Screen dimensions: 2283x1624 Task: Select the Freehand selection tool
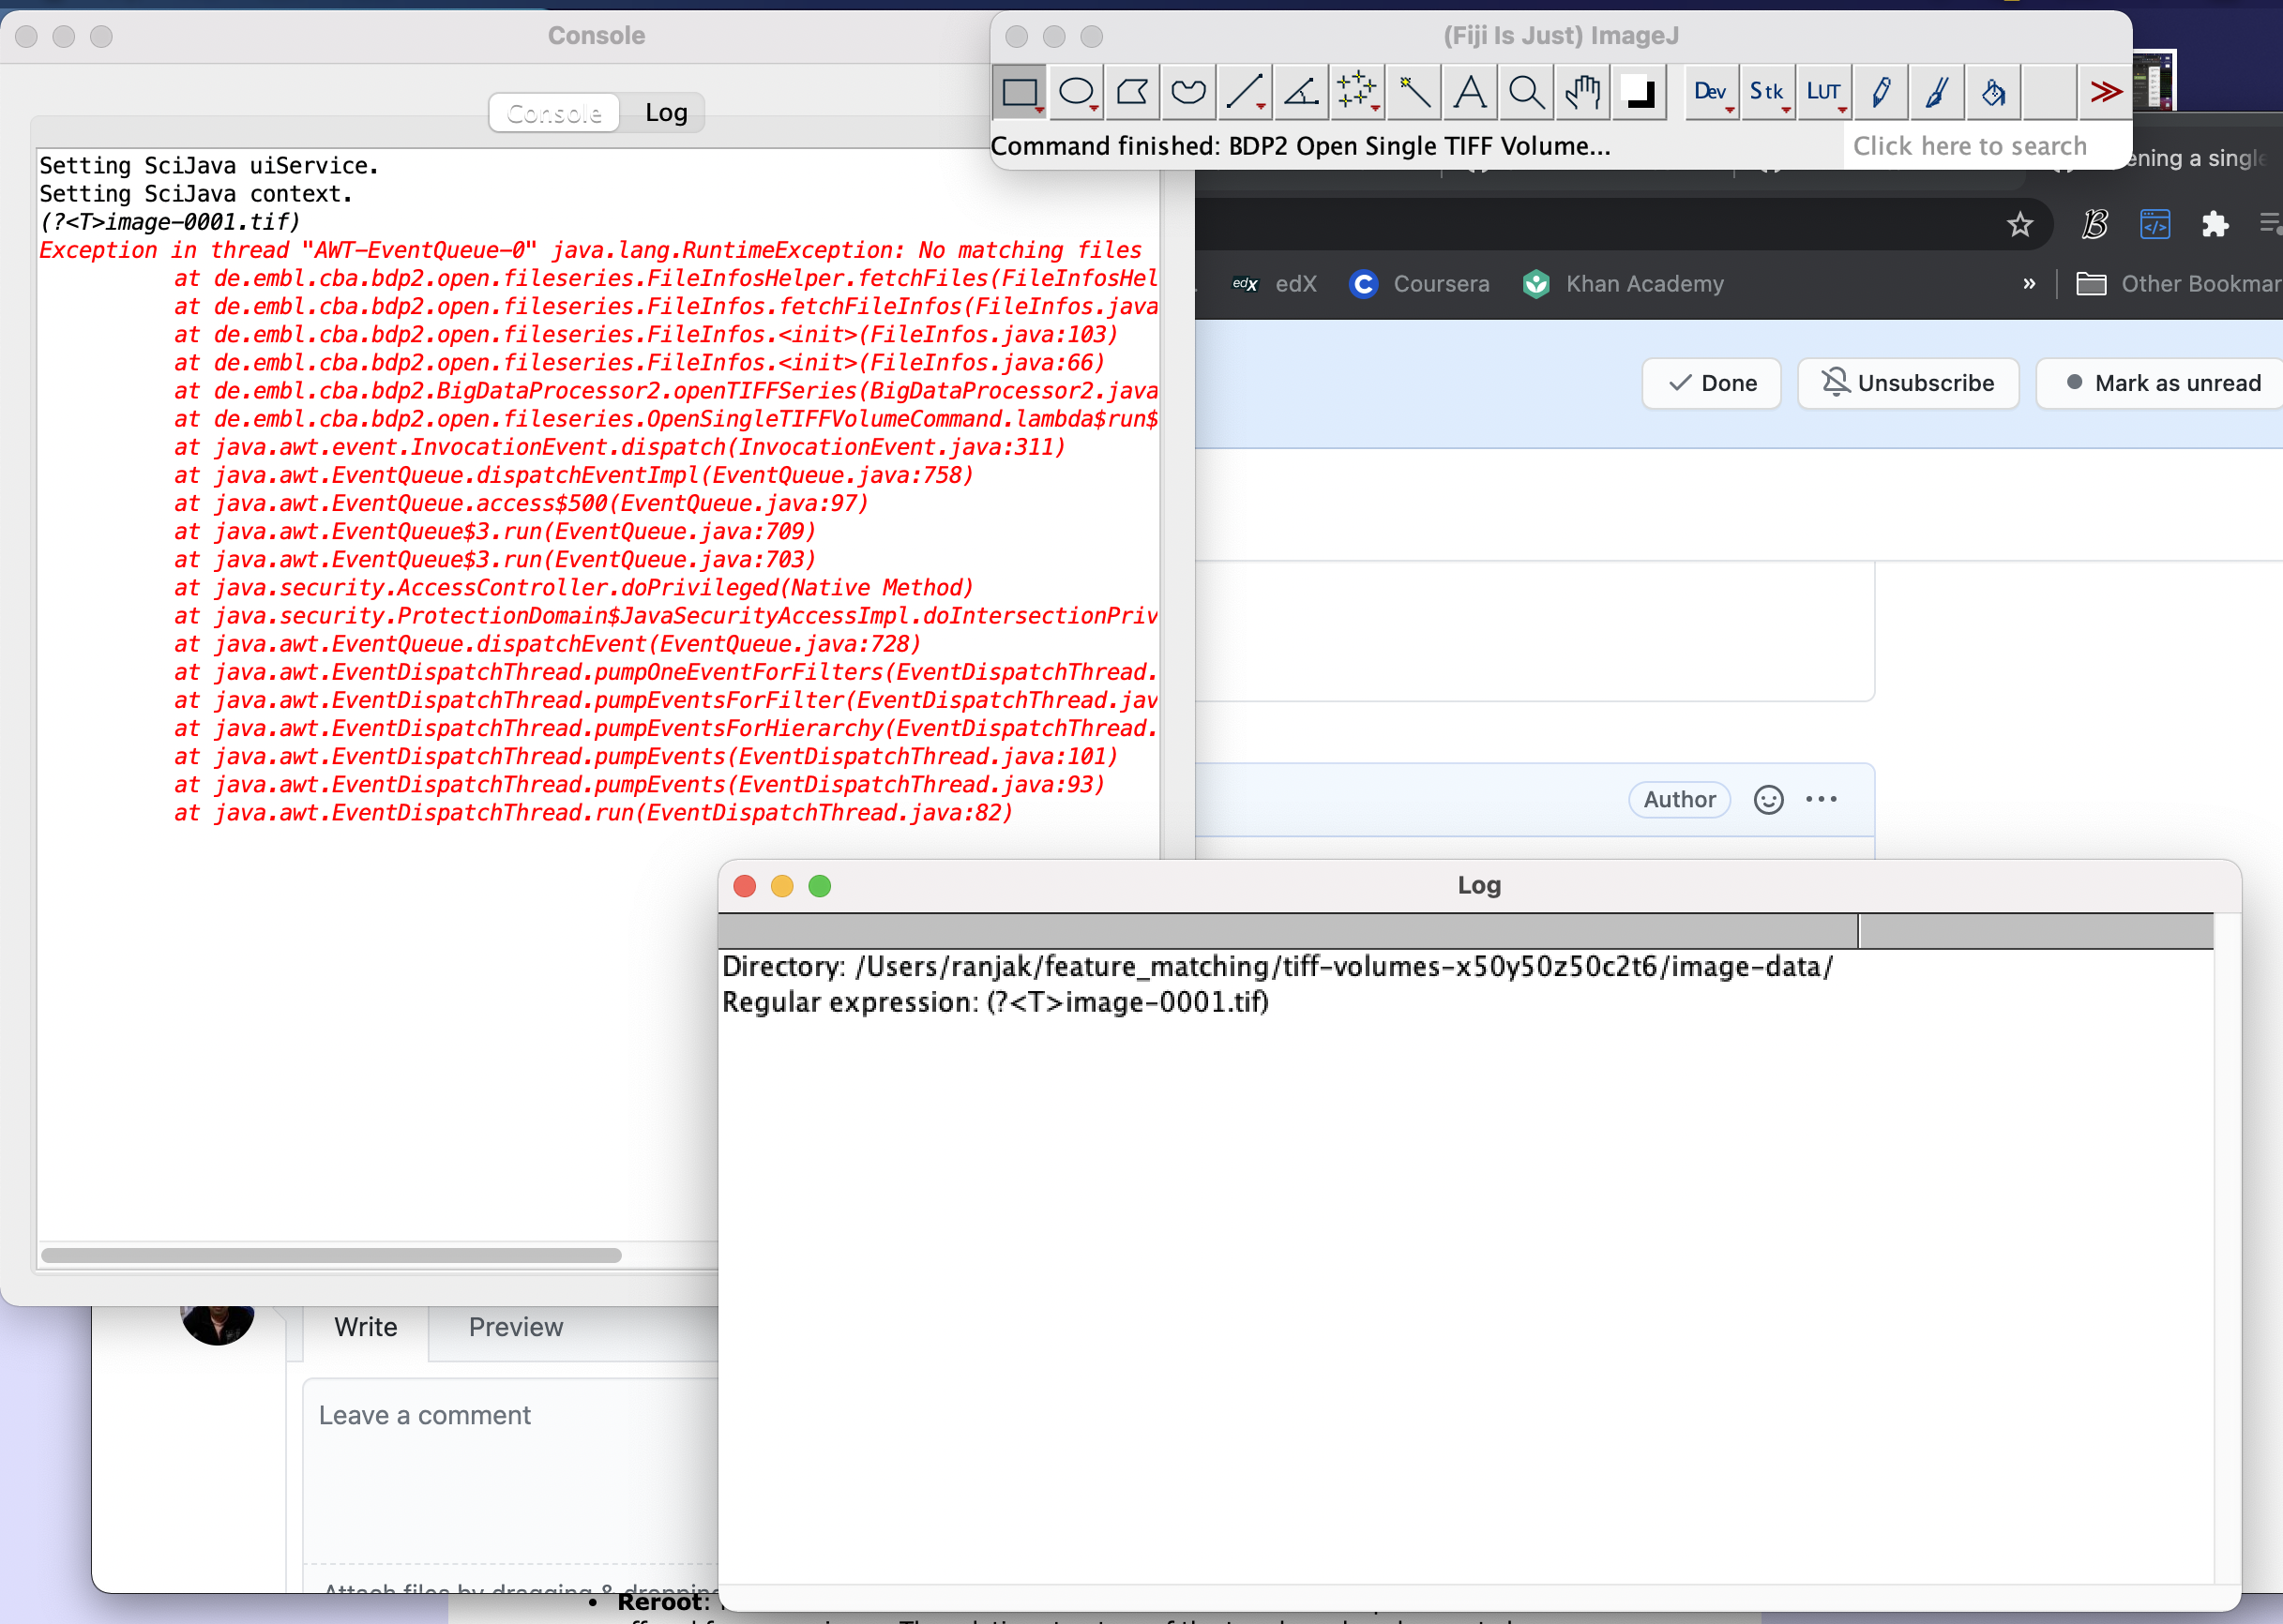(x=1187, y=92)
